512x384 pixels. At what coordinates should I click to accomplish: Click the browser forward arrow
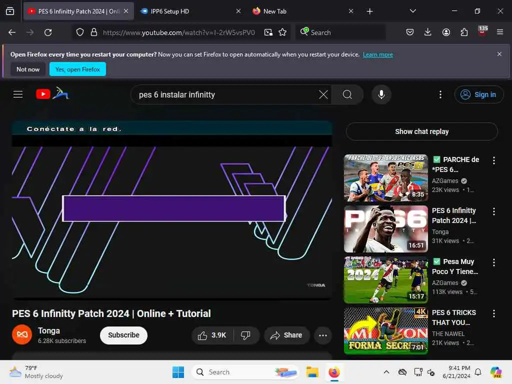click(30, 32)
